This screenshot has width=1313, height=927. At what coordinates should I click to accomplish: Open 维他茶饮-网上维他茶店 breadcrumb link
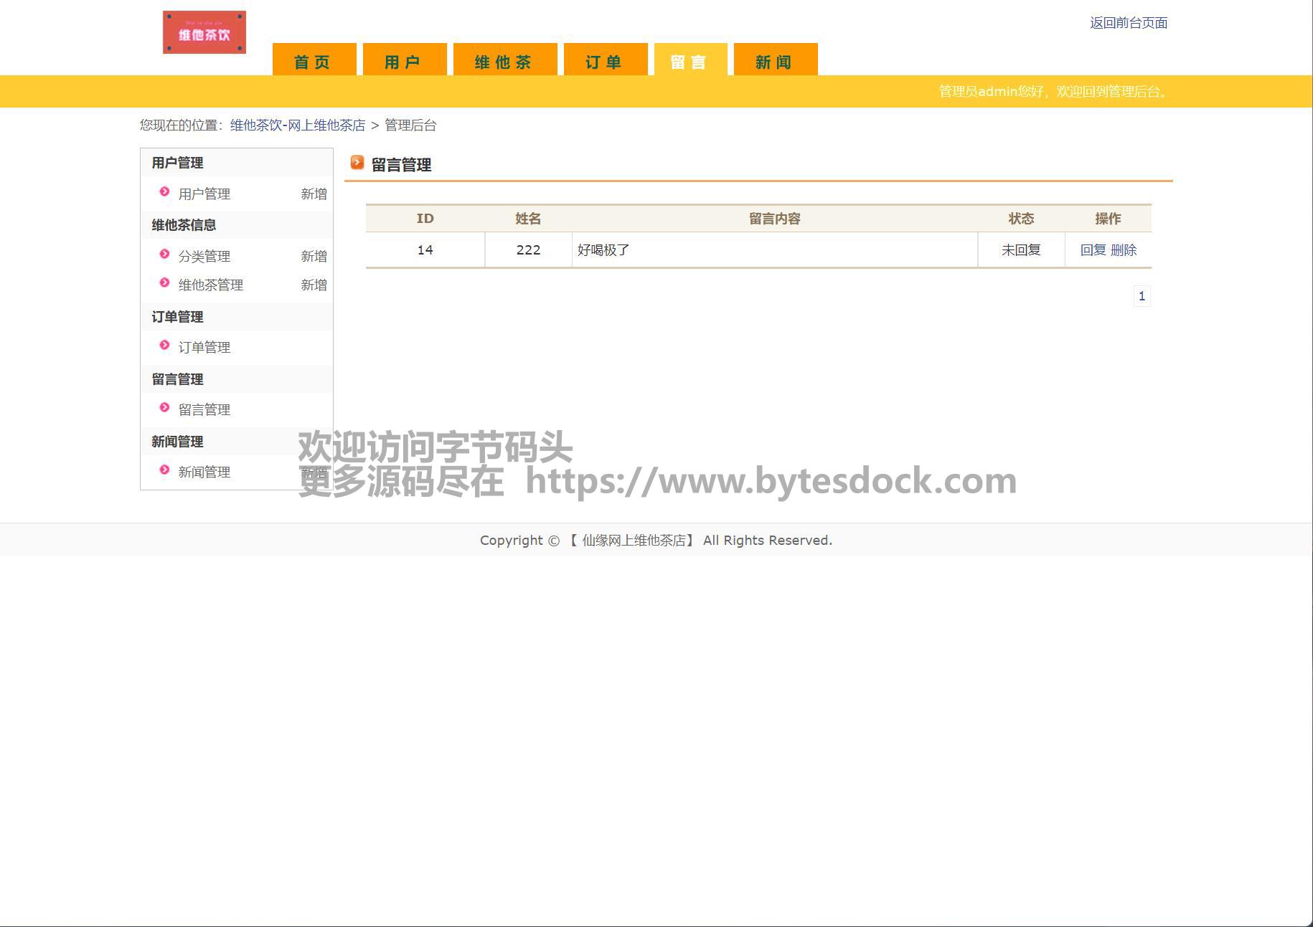click(297, 125)
